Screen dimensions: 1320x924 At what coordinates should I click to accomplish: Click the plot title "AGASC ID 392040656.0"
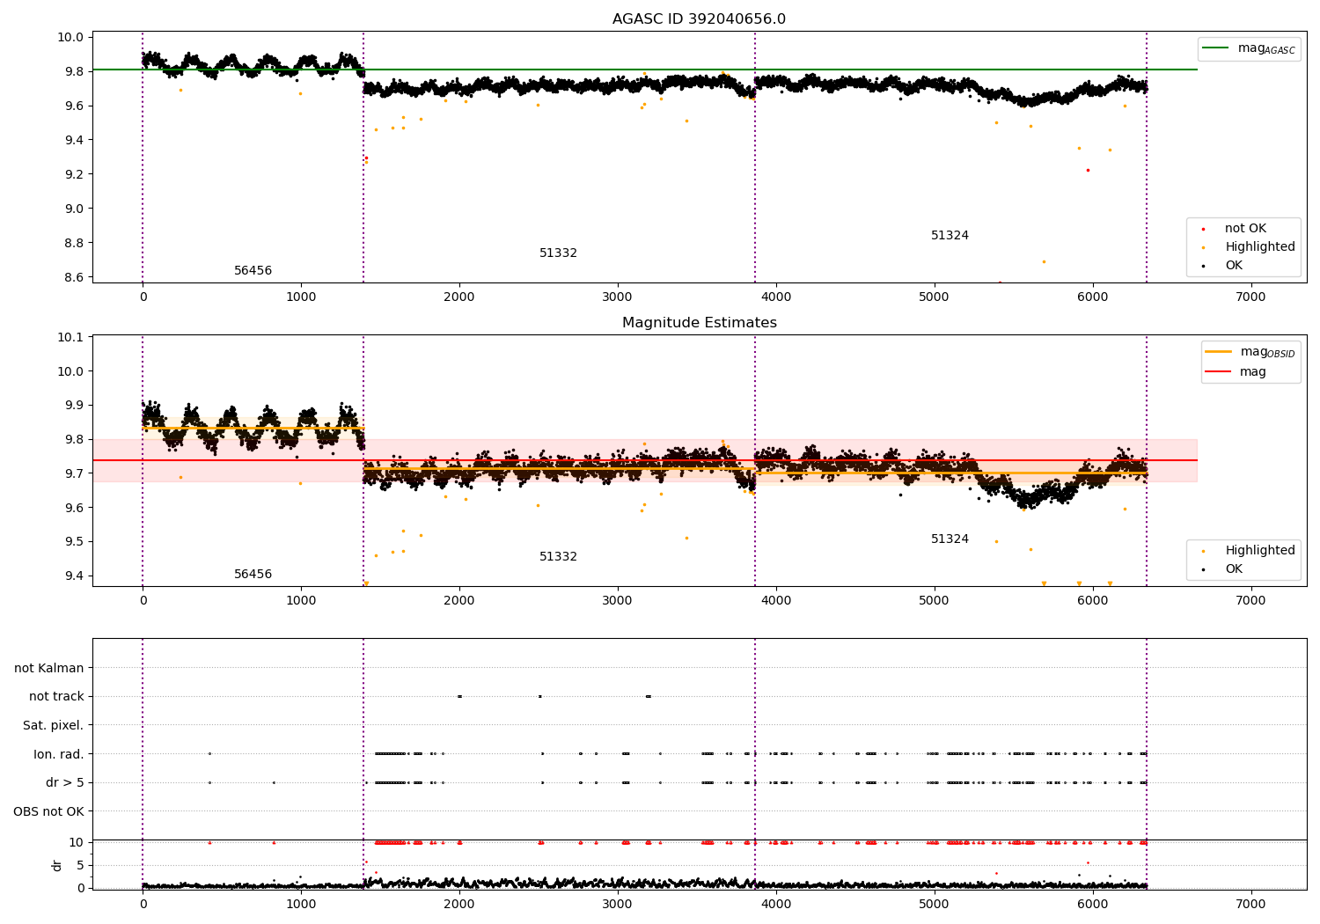pos(699,19)
